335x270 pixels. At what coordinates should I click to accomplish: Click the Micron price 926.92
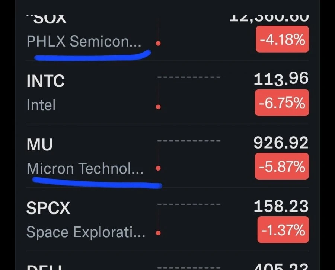coord(281,143)
